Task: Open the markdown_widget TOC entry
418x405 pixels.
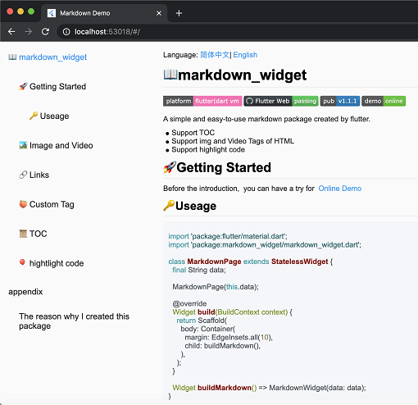Action: [52, 57]
